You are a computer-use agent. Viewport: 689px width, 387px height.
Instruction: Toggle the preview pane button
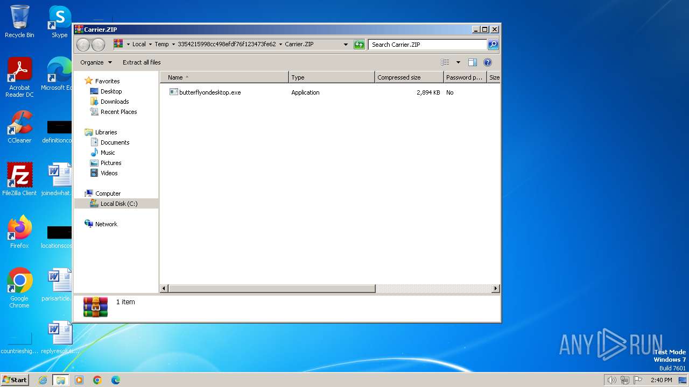pyautogui.click(x=473, y=62)
